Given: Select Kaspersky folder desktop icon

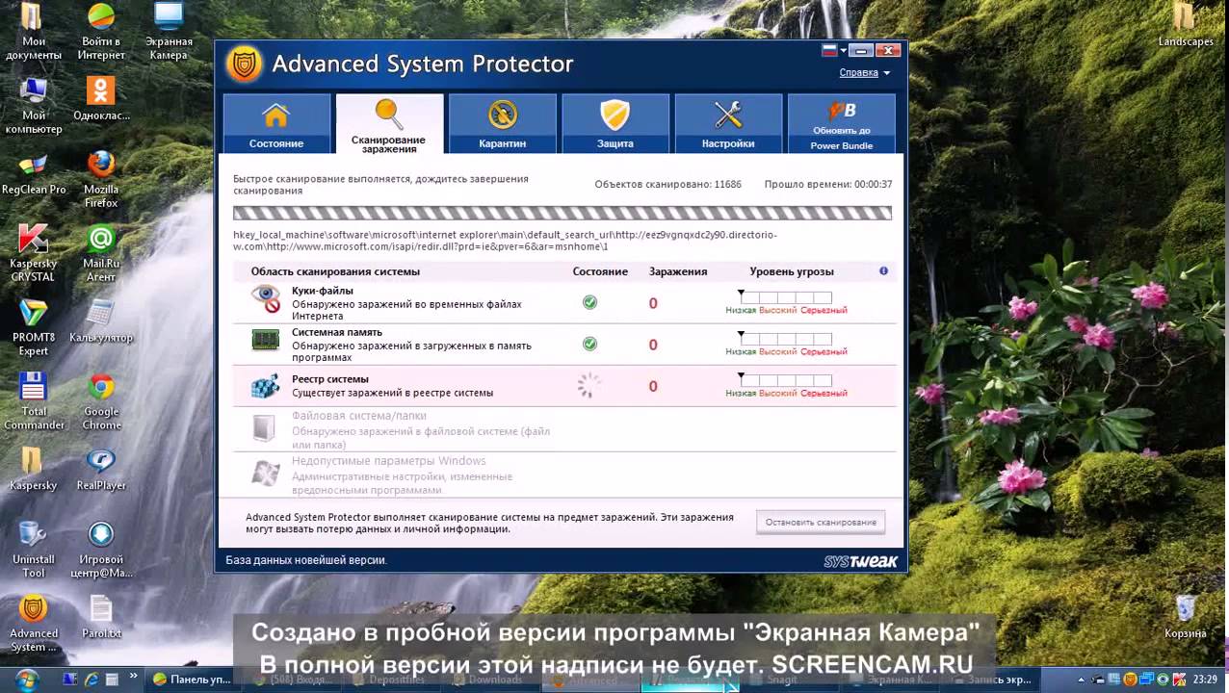Looking at the screenshot, I should coord(34,470).
